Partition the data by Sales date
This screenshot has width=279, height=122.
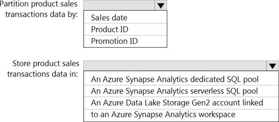[109, 18]
